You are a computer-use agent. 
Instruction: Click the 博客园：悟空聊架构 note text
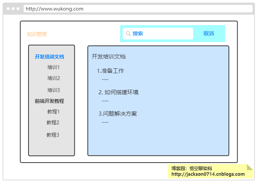[192, 168]
